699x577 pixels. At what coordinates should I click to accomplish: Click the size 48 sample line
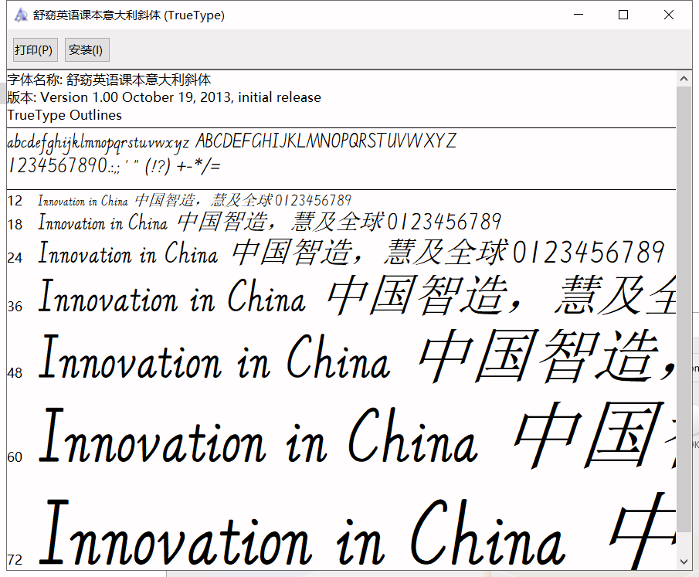pyautogui.click(x=357, y=357)
